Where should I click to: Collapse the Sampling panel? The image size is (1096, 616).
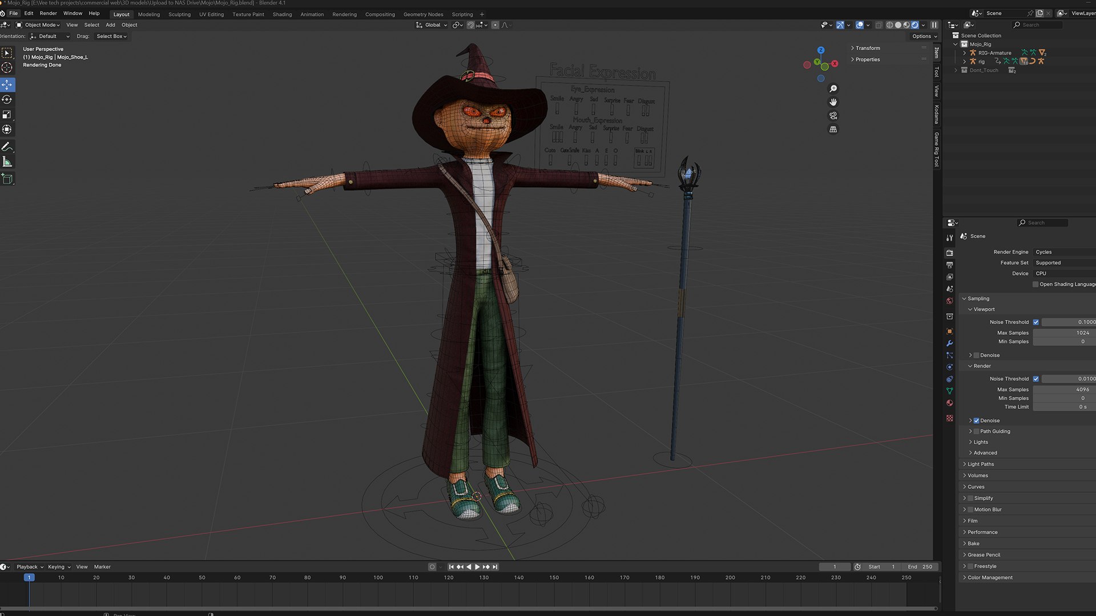(x=978, y=299)
